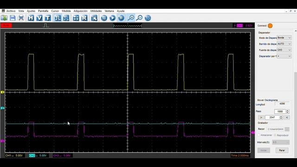Image resolution: width=297 pixels, height=167 pixels.
Task: Click the zoom out magnifier icon
Action: point(139,18)
